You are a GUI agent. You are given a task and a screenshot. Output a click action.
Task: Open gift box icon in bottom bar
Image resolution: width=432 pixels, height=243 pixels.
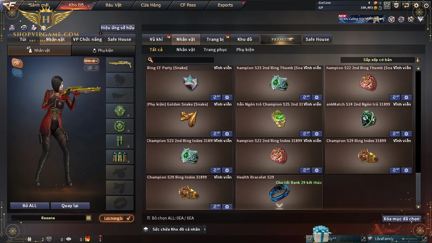87,239
